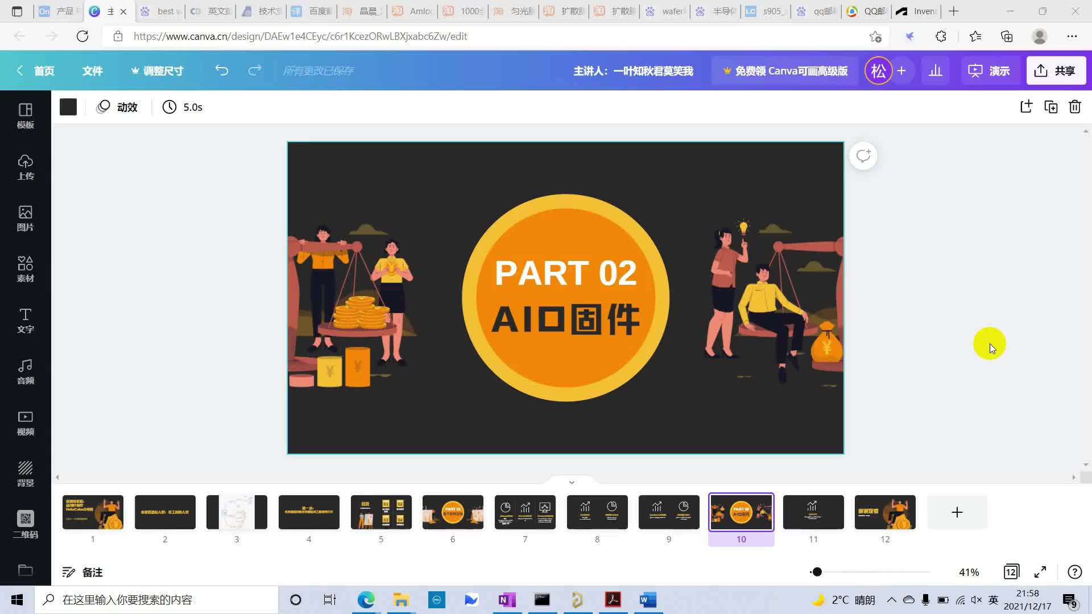
Task: Switch to the 百度翻译 browser tab
Action: click(x=312, y=11)
